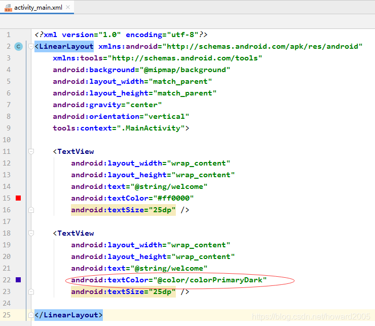Click the textColor="#ff0000" attribute

click(x=132, y=198)
